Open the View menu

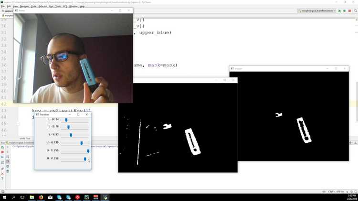click(x=15, y=6)
